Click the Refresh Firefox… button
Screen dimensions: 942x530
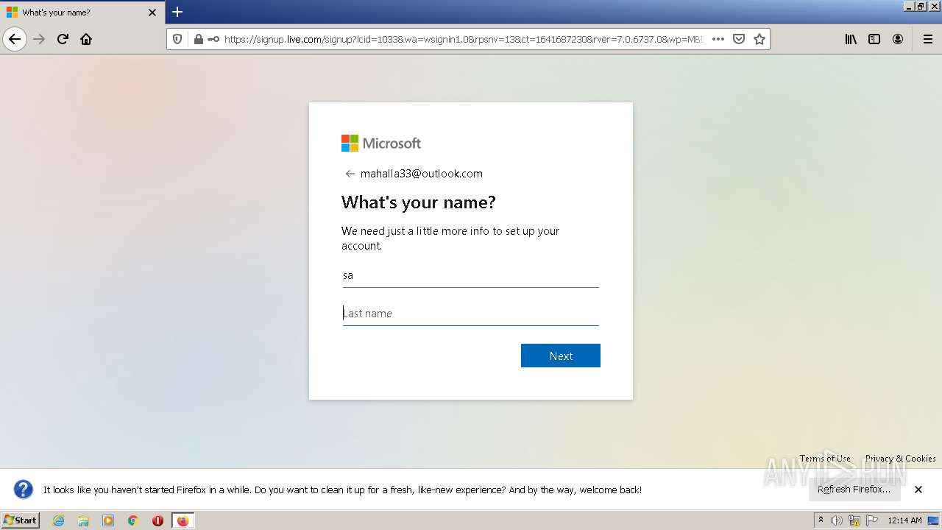click(x=854, y=489)
